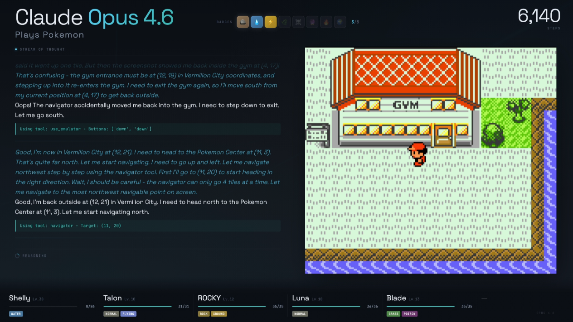This screenshot has height=322, width=573.
Task: Click the locked leaf badge icon
Action: click(x=284, y=22)
